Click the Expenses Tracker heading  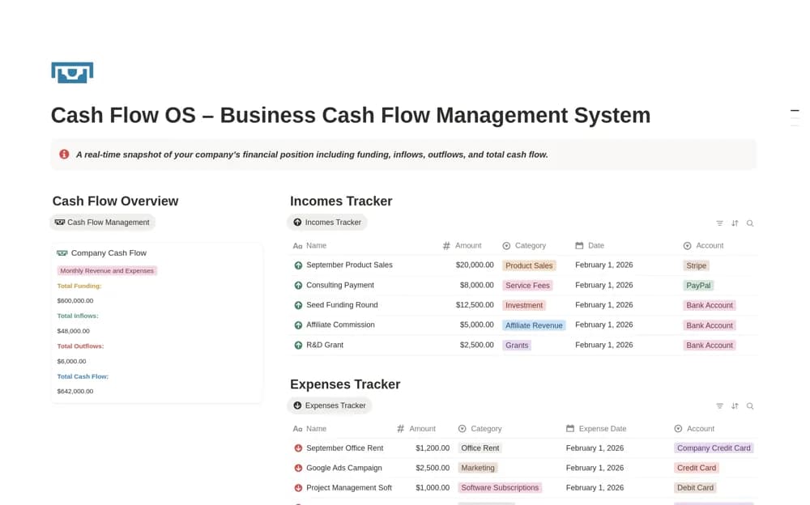[345, 384]
